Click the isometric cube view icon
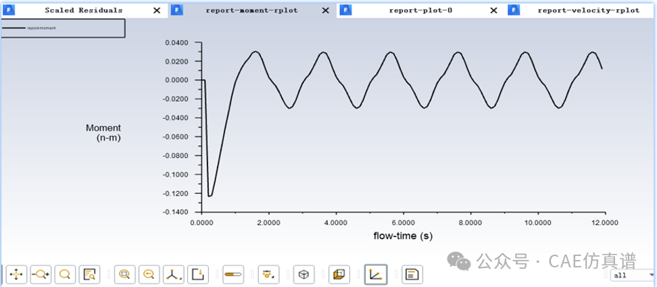The height and width of the screenshot is (287, 657). pos(304,274)
